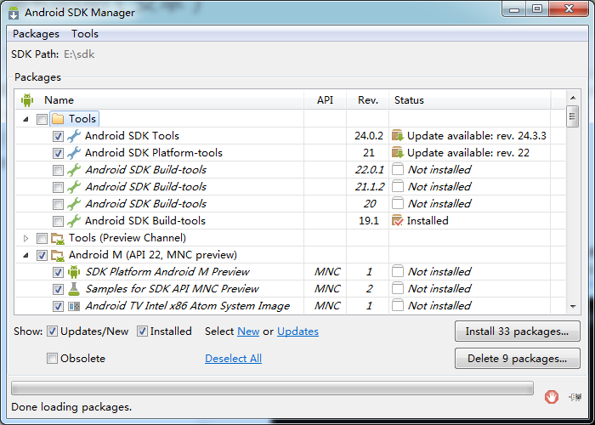Collapse the Android M (API 22) tree arrow
Image resolution: width=595 pixels, height=425 pixels.
pyautogui.click(x=25, y=255)
